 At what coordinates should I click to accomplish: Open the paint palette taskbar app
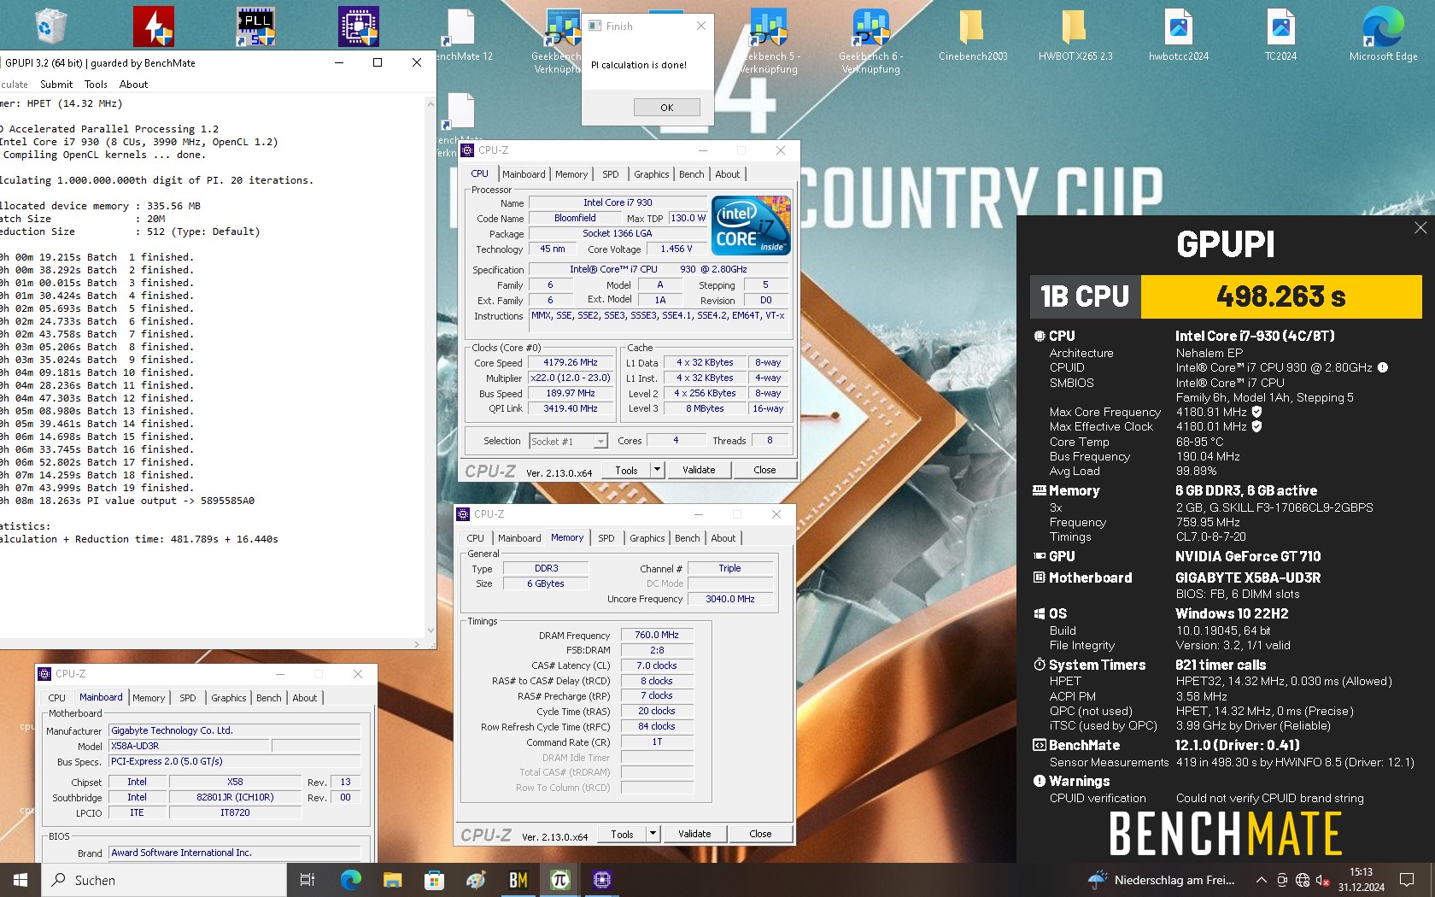pyautogui.click(x=476, y=880)
